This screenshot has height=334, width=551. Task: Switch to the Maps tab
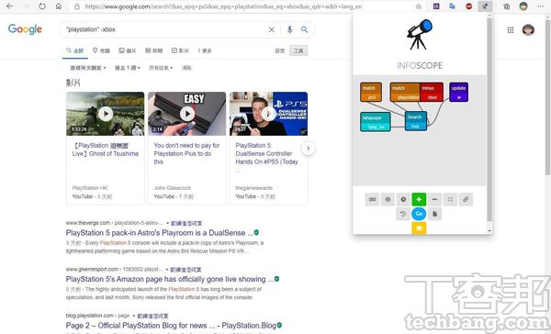(x=101, y=50)
